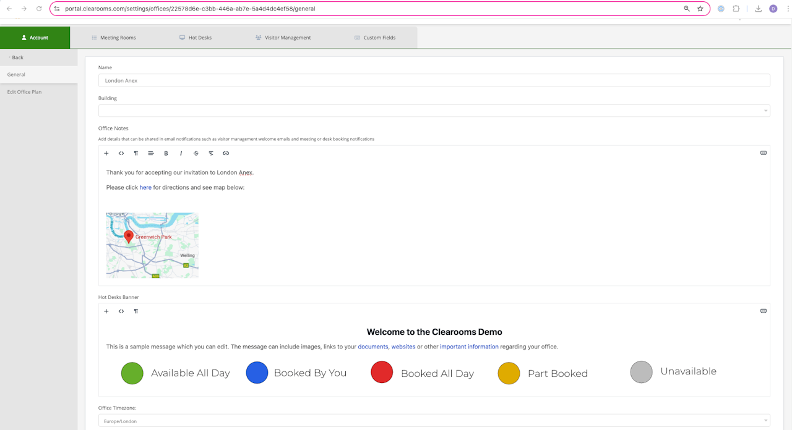Apply italic in Office Notes editor
Image resolution: width=792 pixels, height=430 pixels.
[x=181, y=153]
